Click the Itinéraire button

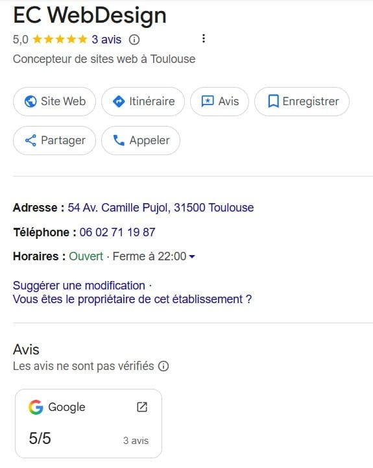click(143, 101)
